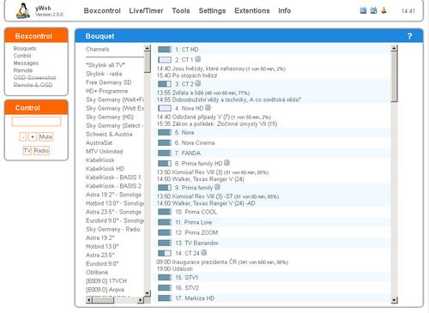Open the Tools menu
The image size is (429, 313).
click(x=181, y=11)
